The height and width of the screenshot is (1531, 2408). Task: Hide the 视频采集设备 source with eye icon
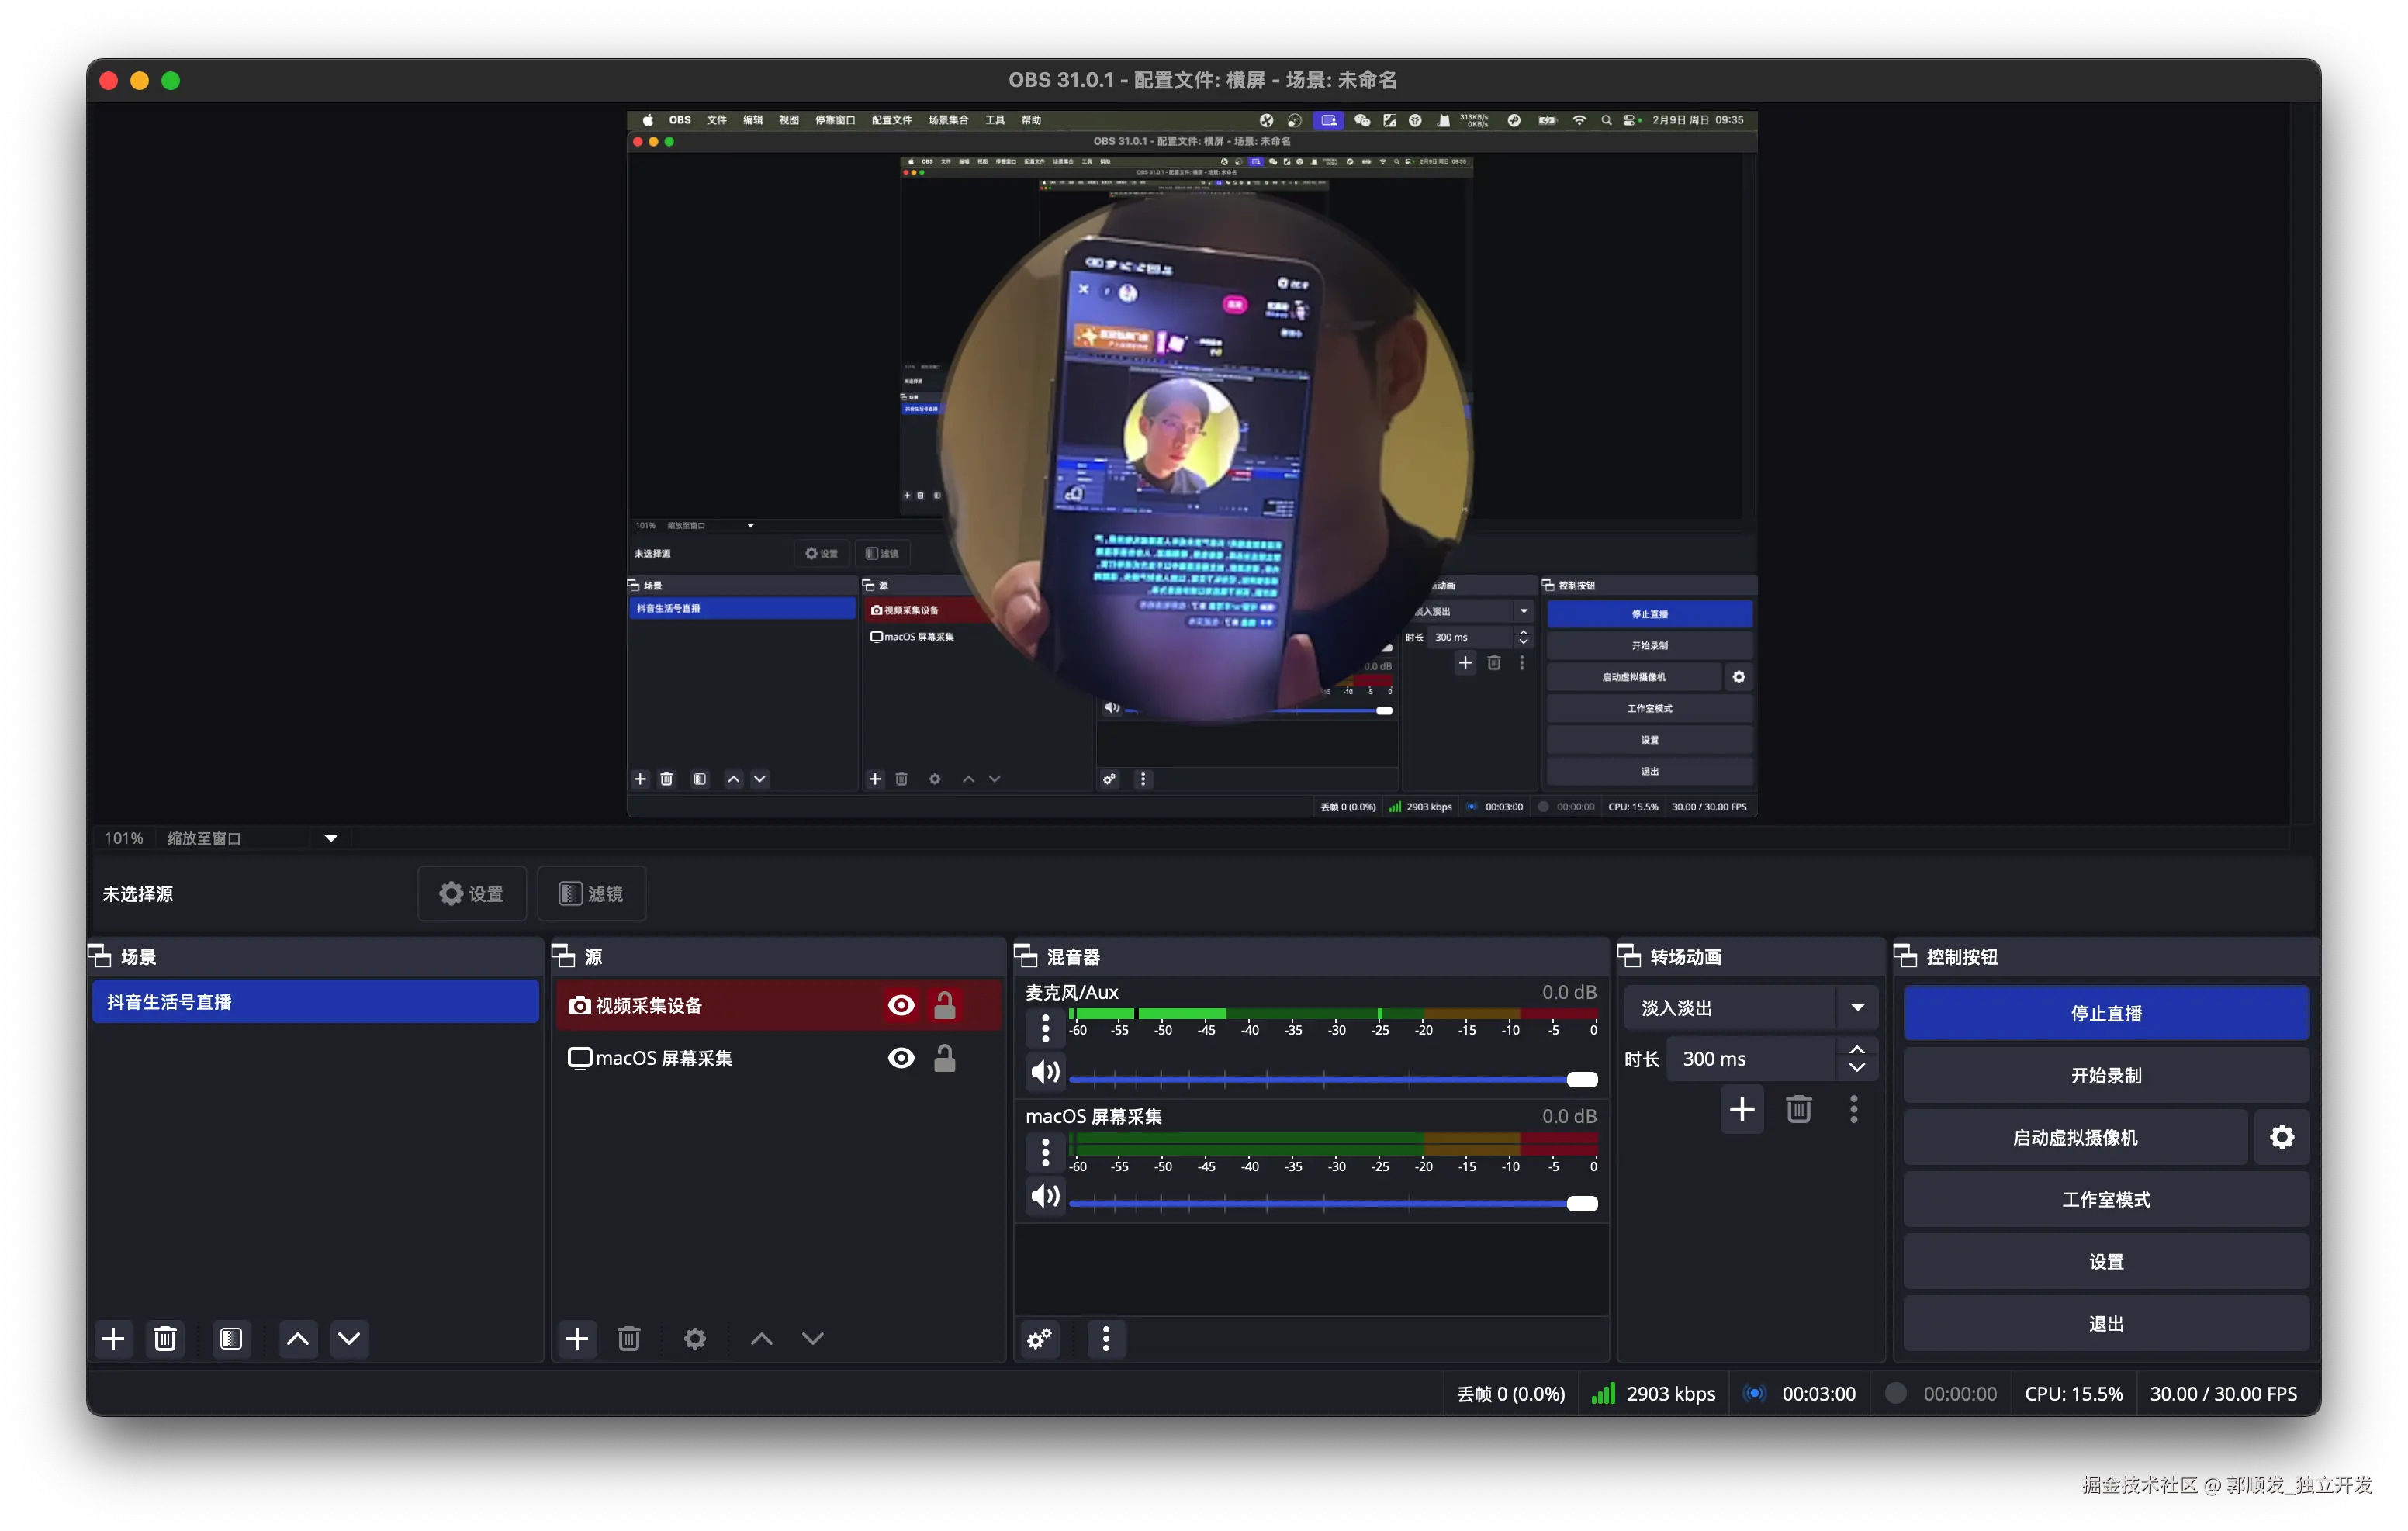pyautogui.click(x=901, y=1005)
